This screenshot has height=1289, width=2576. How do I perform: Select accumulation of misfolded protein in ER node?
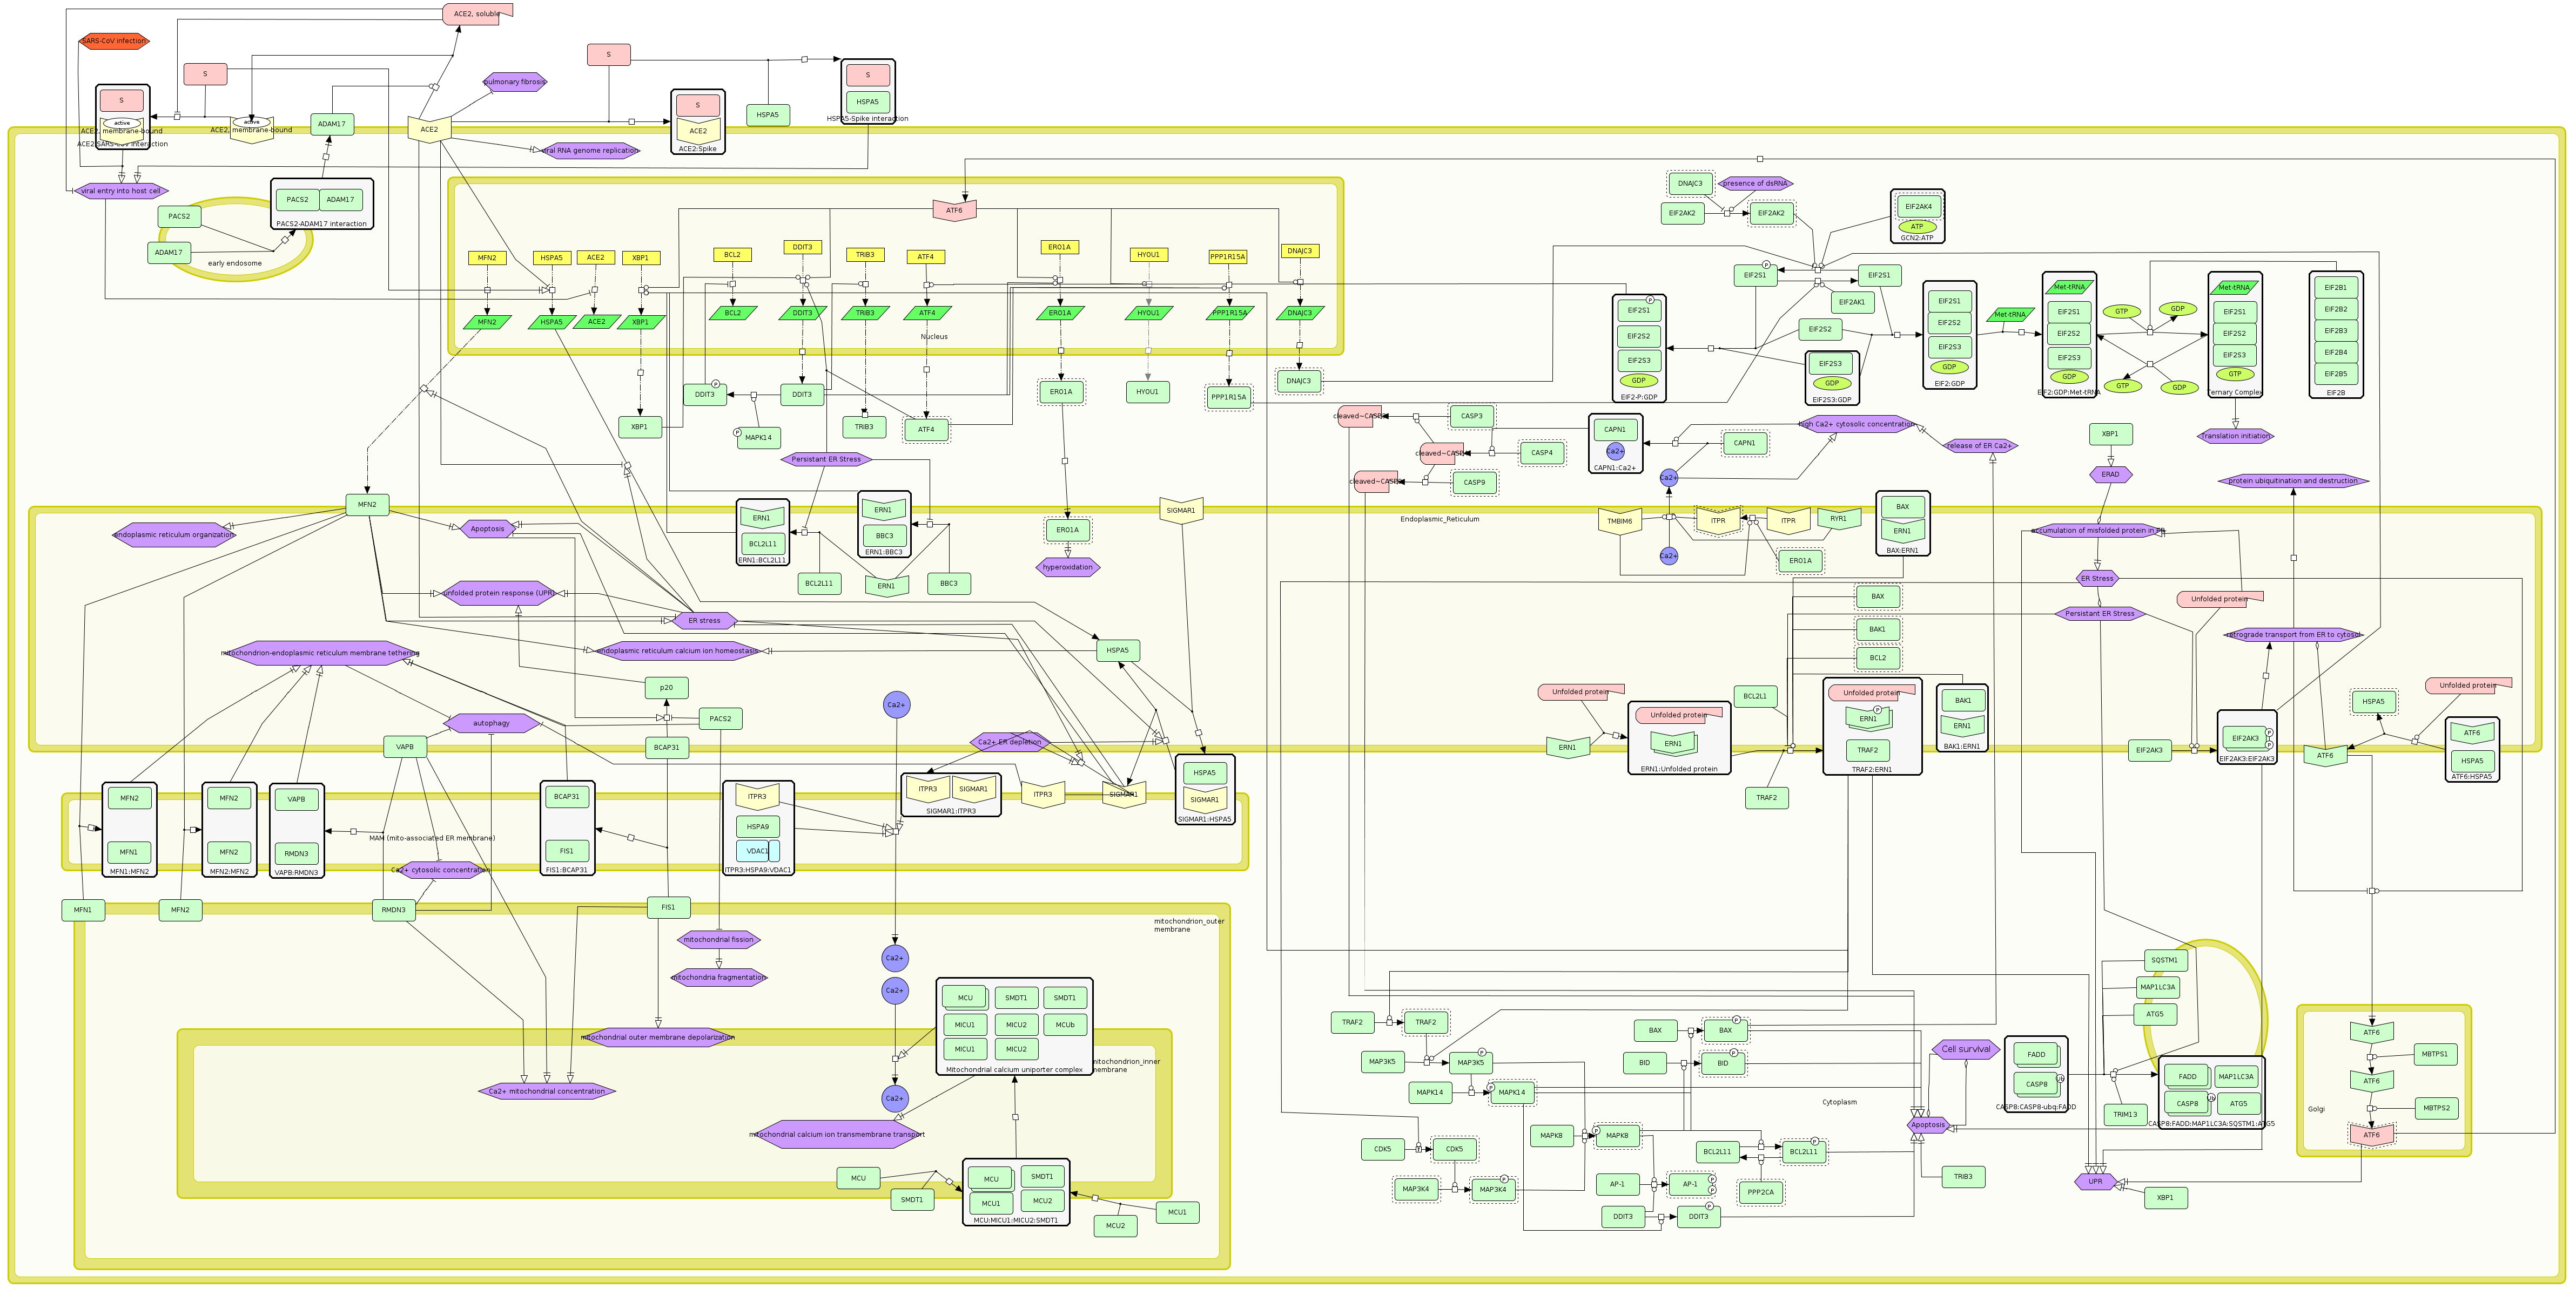pos(2097,531)
